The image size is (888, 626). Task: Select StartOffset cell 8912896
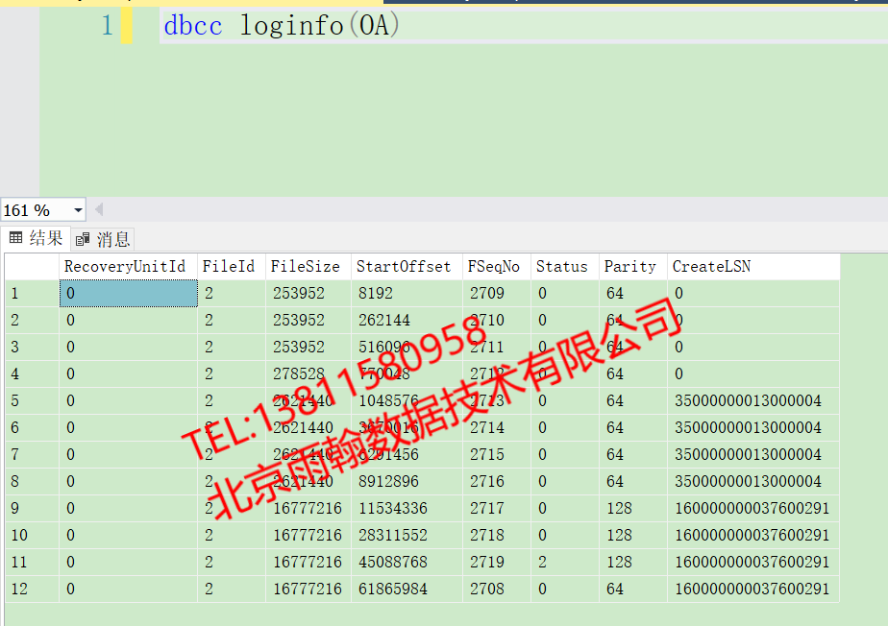tap(407, 482)
